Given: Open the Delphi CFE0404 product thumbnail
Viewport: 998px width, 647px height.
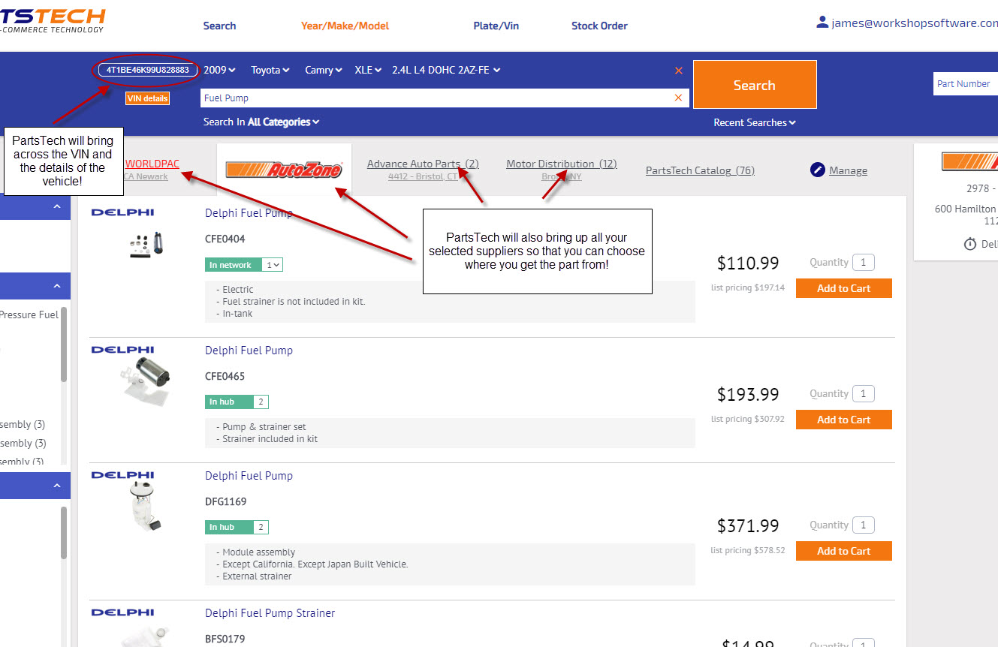Looking at the screenshot, I should point(146,243).
